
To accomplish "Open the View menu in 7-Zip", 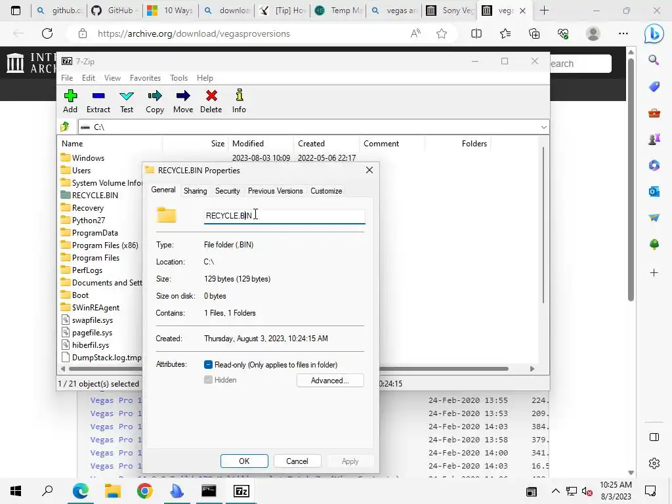I will [112, 78].
